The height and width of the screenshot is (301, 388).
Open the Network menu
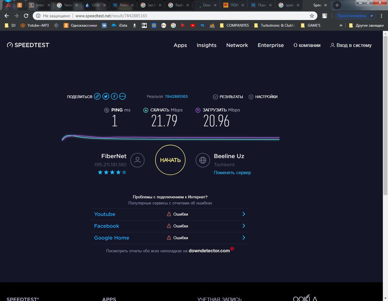tap(237, 45)
